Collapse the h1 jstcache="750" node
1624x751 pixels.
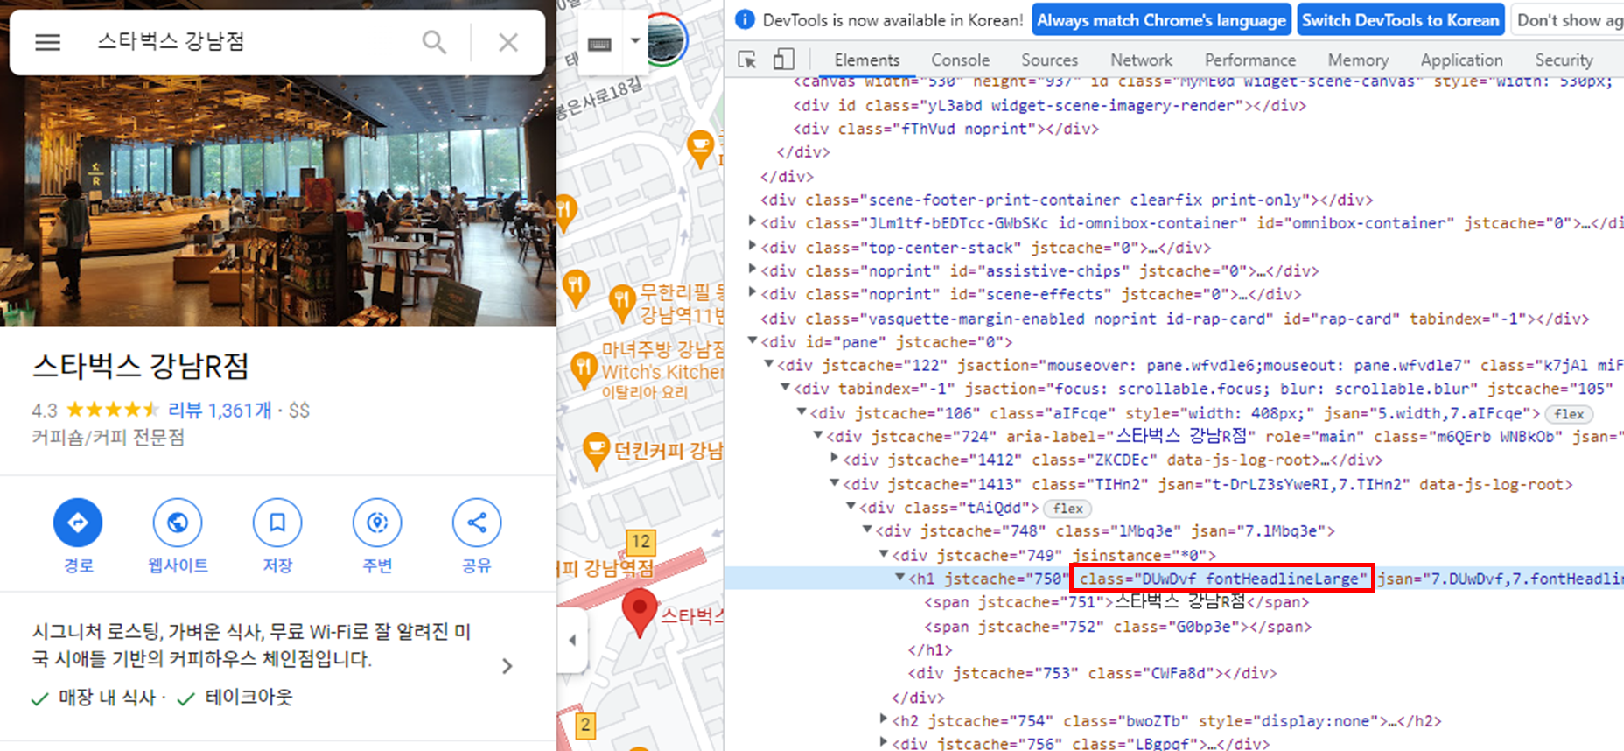click(x=900, y=578)
